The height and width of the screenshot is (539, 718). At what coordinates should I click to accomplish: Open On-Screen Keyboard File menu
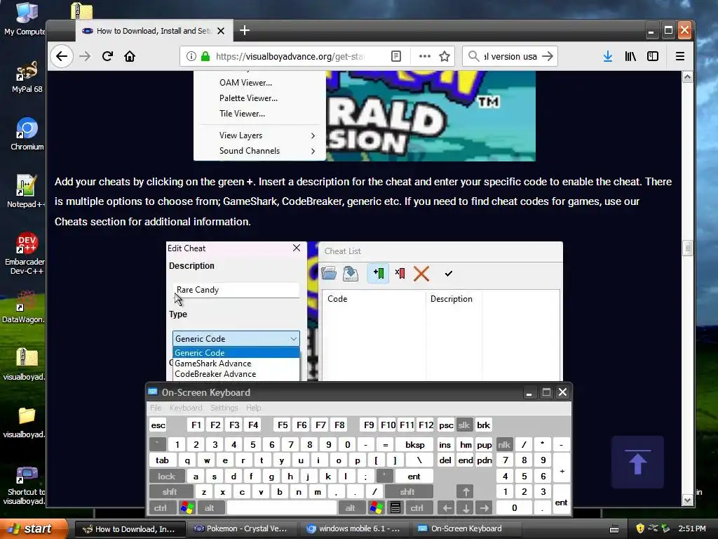[156, 408]
